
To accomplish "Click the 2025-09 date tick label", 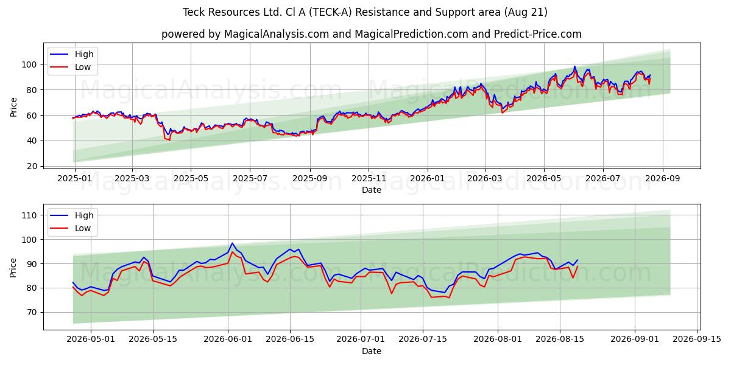I will (x=309, y=178).
